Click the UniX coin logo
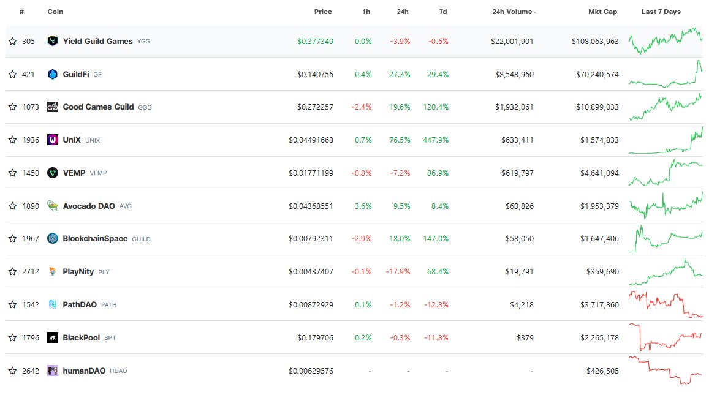Screen dimensions: 717x395 pos(53,140)
